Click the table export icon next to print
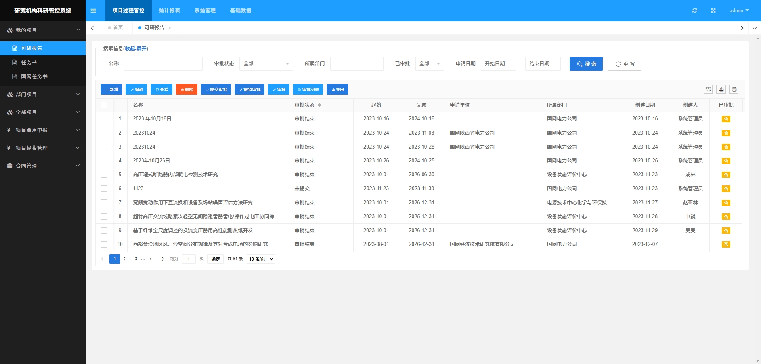Screen dimensions: 761x364 [721, 90]
